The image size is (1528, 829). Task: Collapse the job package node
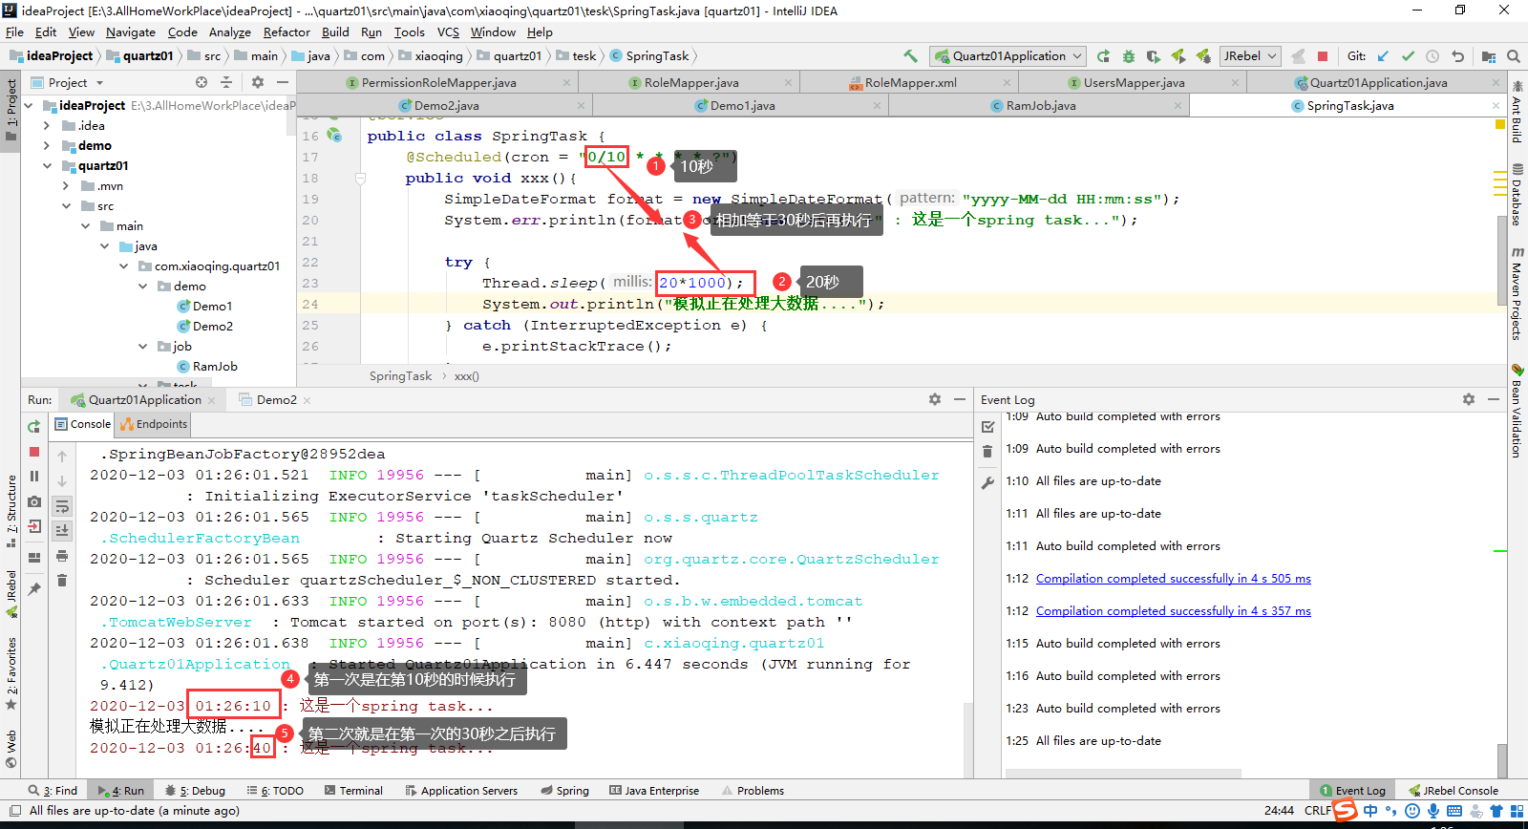click(x=142, y=346)
